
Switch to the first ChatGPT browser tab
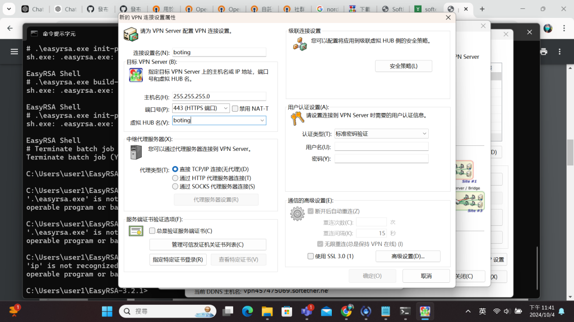pyautogui.click(x=33, y=9)
